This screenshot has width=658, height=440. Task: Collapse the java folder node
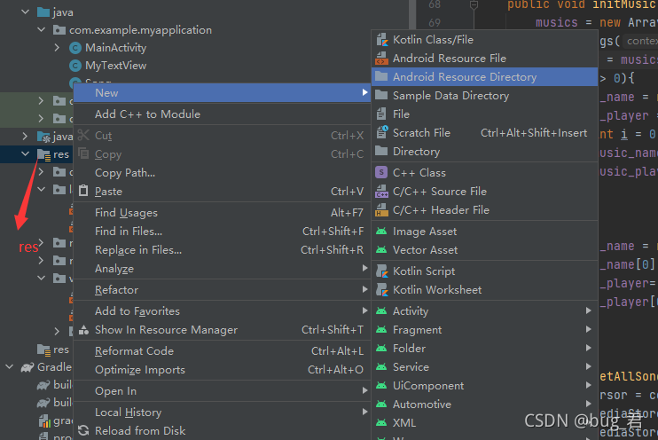pos(25,12)
